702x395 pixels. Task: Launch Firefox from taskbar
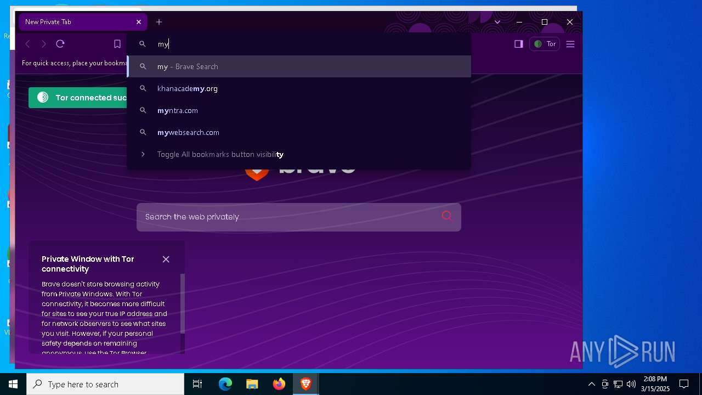click(x=279, y=384)
